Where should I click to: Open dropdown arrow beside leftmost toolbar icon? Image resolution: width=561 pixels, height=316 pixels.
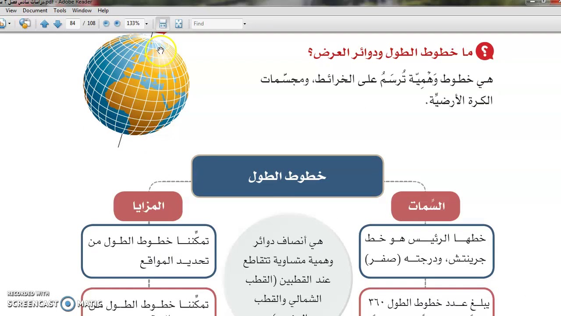[9, 24]
